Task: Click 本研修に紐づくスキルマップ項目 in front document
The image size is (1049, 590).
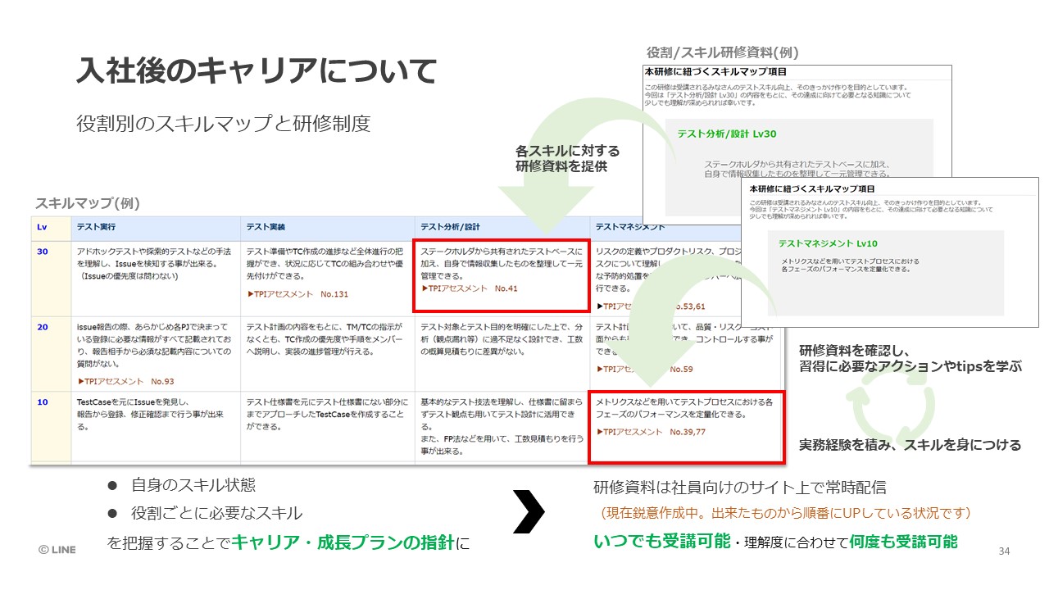Action: click(x=811, y=189)
